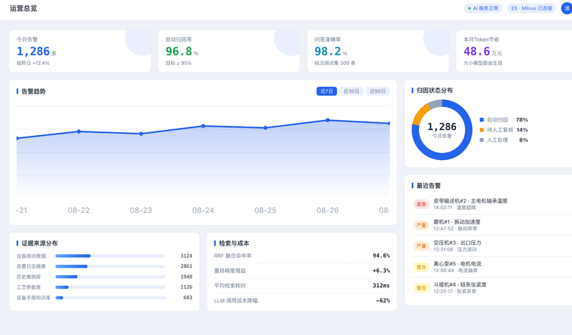Click the 08-25 data point on trend line

265,128
